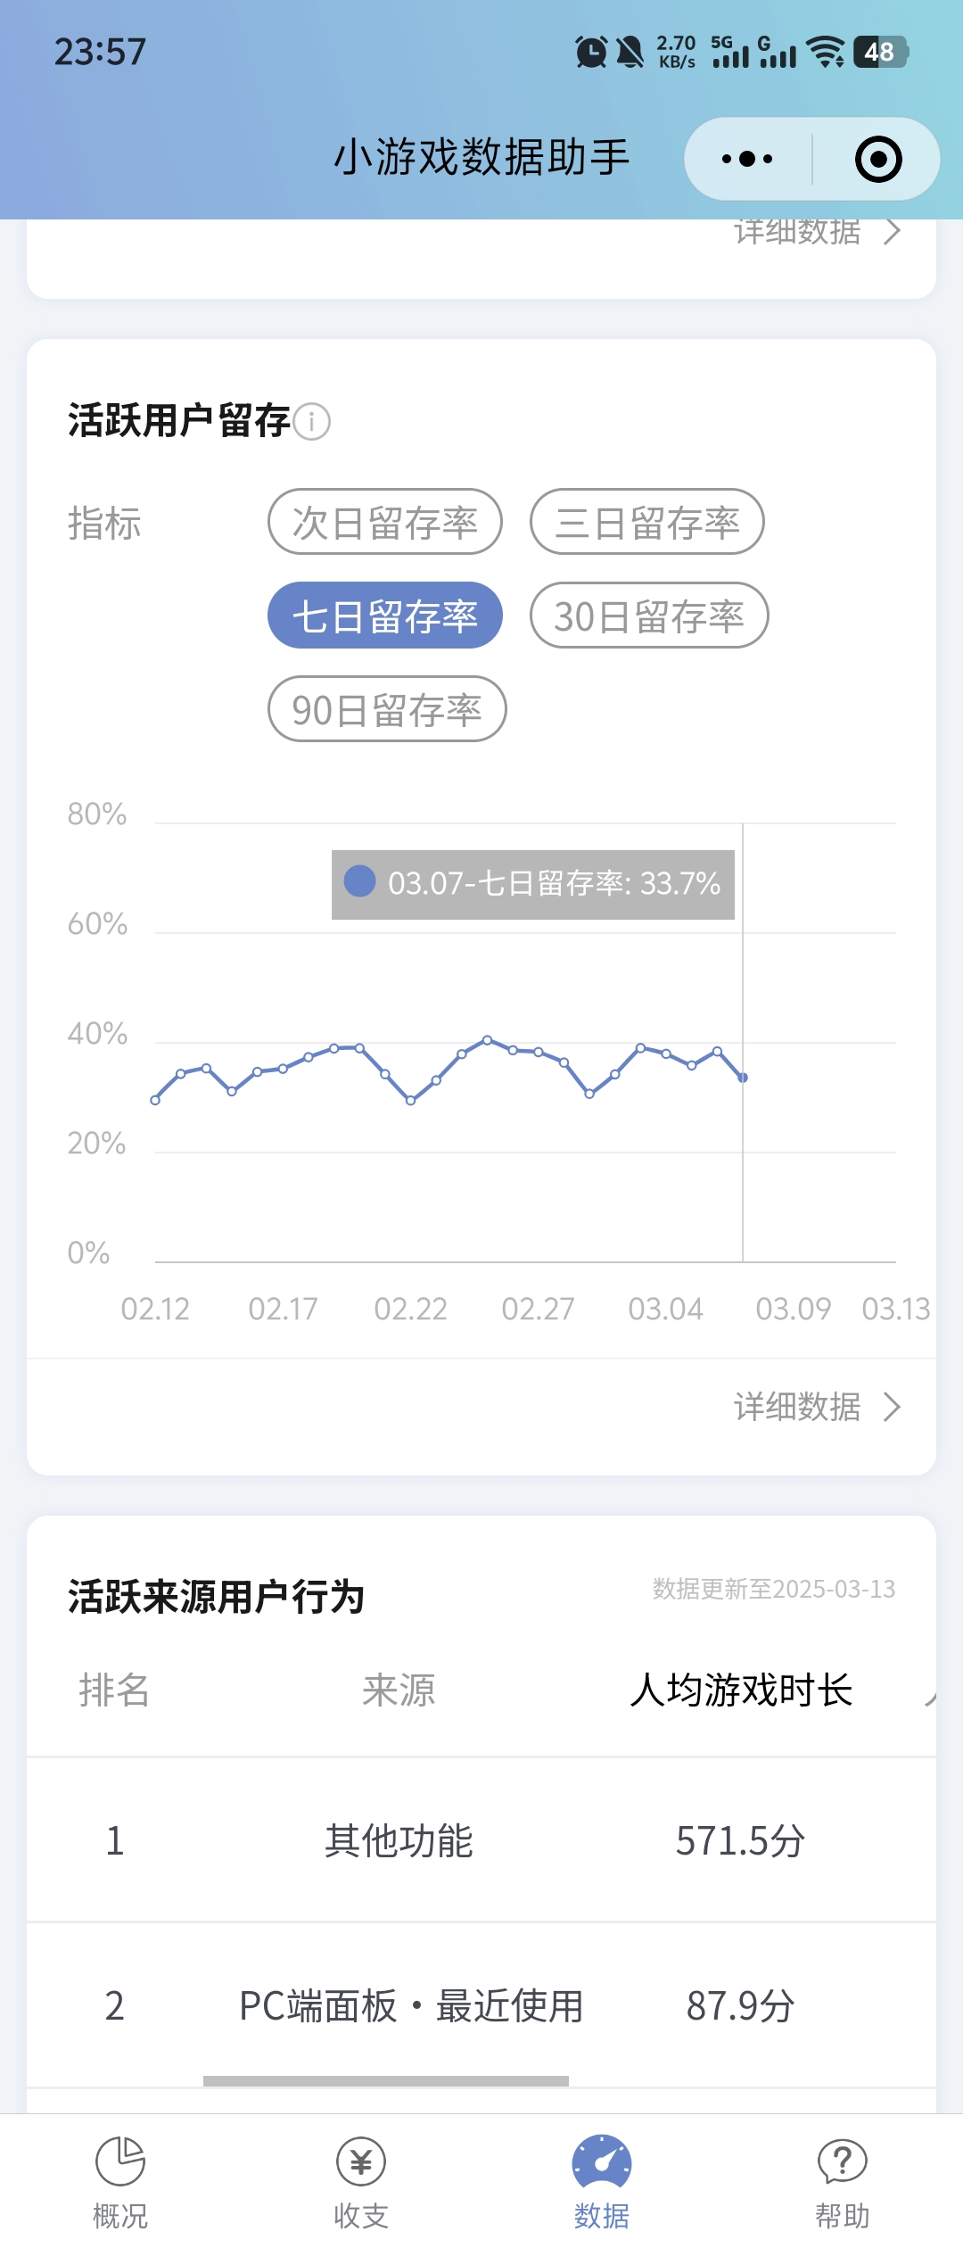Viewport: 963px width, 2248px height.
Task: Open the mini program three-dots menu
Action: click(747, 160)
